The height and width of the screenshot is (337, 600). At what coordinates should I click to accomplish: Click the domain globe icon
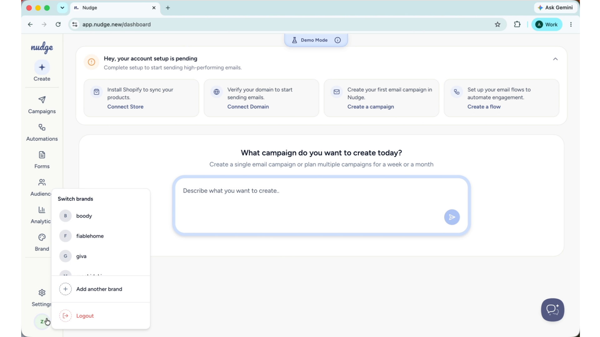point(217,92)
